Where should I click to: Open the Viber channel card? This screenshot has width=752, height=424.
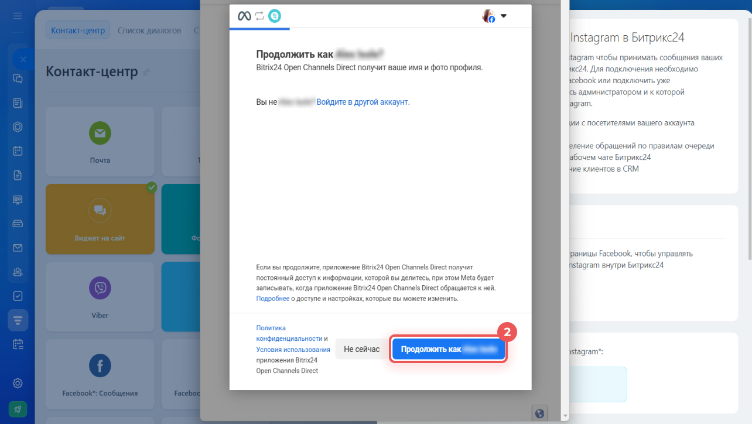coord(100,296)
